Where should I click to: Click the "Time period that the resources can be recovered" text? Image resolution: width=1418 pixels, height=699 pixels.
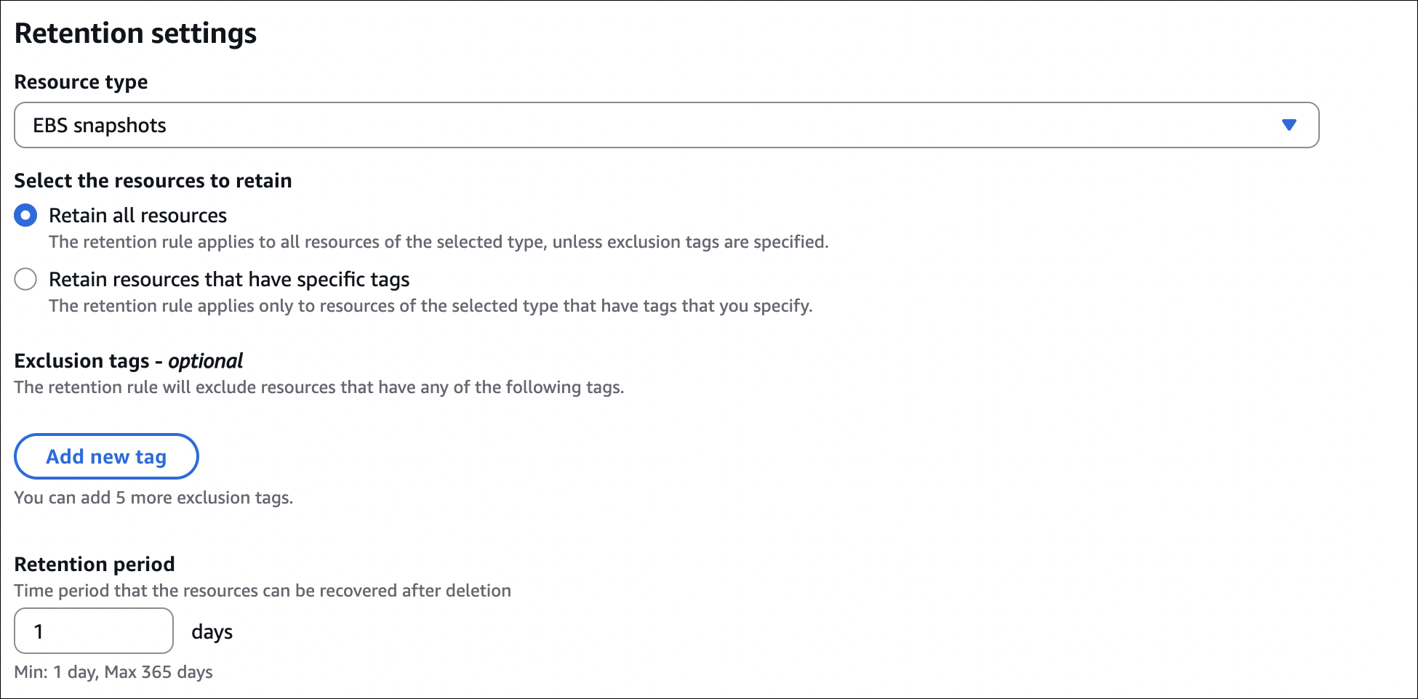pos(263,591)
